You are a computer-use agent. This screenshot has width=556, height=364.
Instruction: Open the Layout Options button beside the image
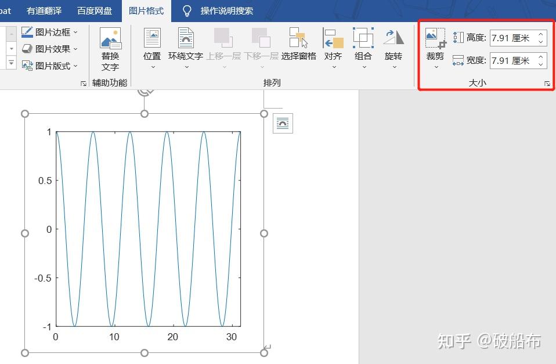tap(283, 123)
